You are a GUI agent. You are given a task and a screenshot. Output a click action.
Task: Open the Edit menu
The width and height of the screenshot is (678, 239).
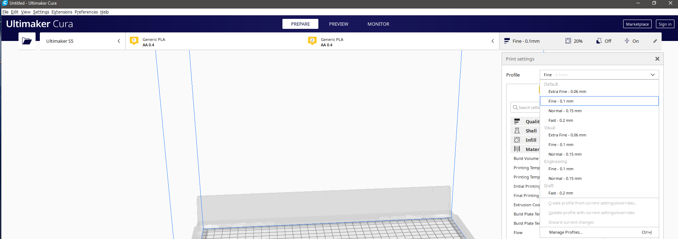point(15,12)
